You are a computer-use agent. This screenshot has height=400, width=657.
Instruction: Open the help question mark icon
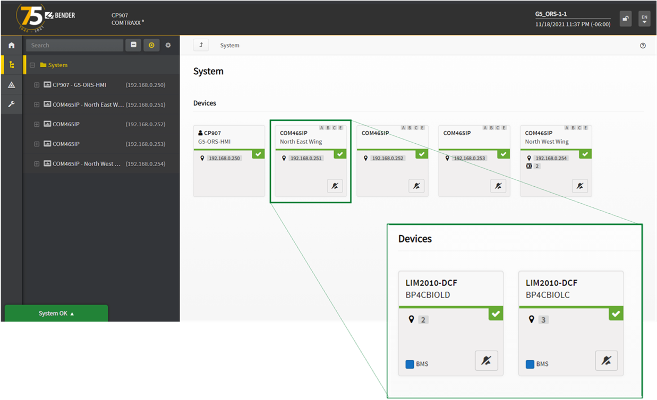pyautogui.click(x=643, y=46)
